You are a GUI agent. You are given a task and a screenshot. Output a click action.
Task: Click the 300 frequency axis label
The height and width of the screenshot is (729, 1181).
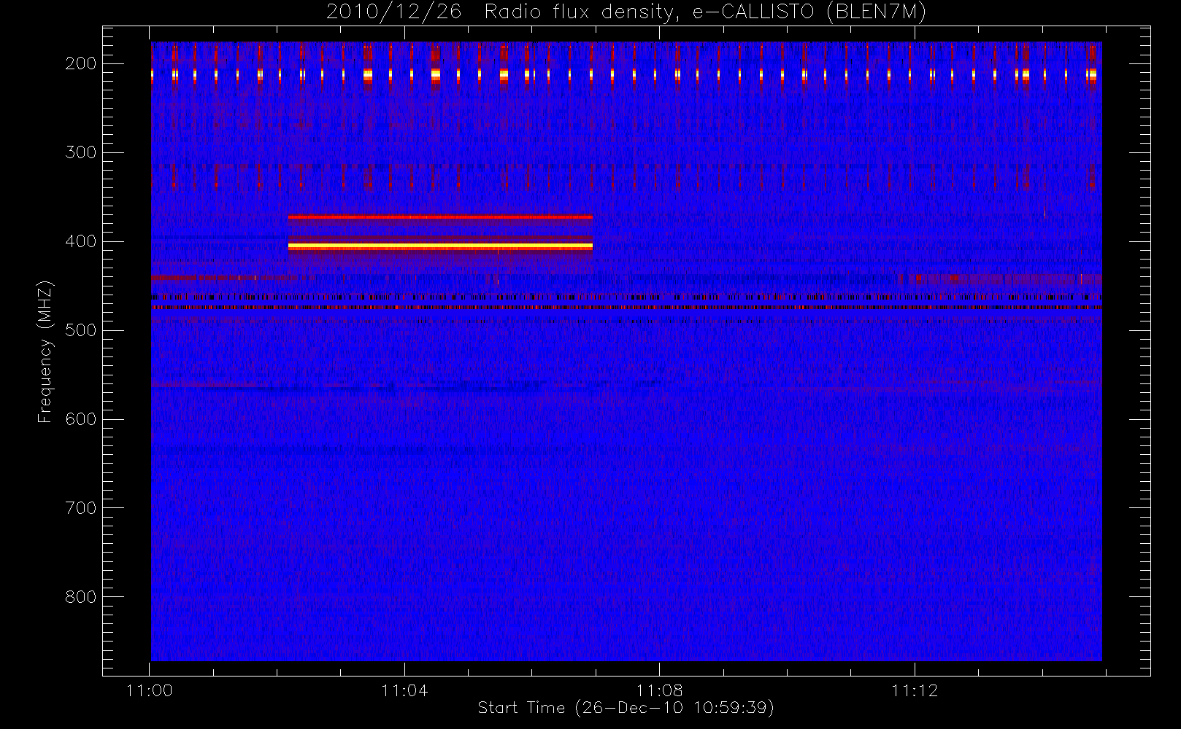tap(81, 152)
